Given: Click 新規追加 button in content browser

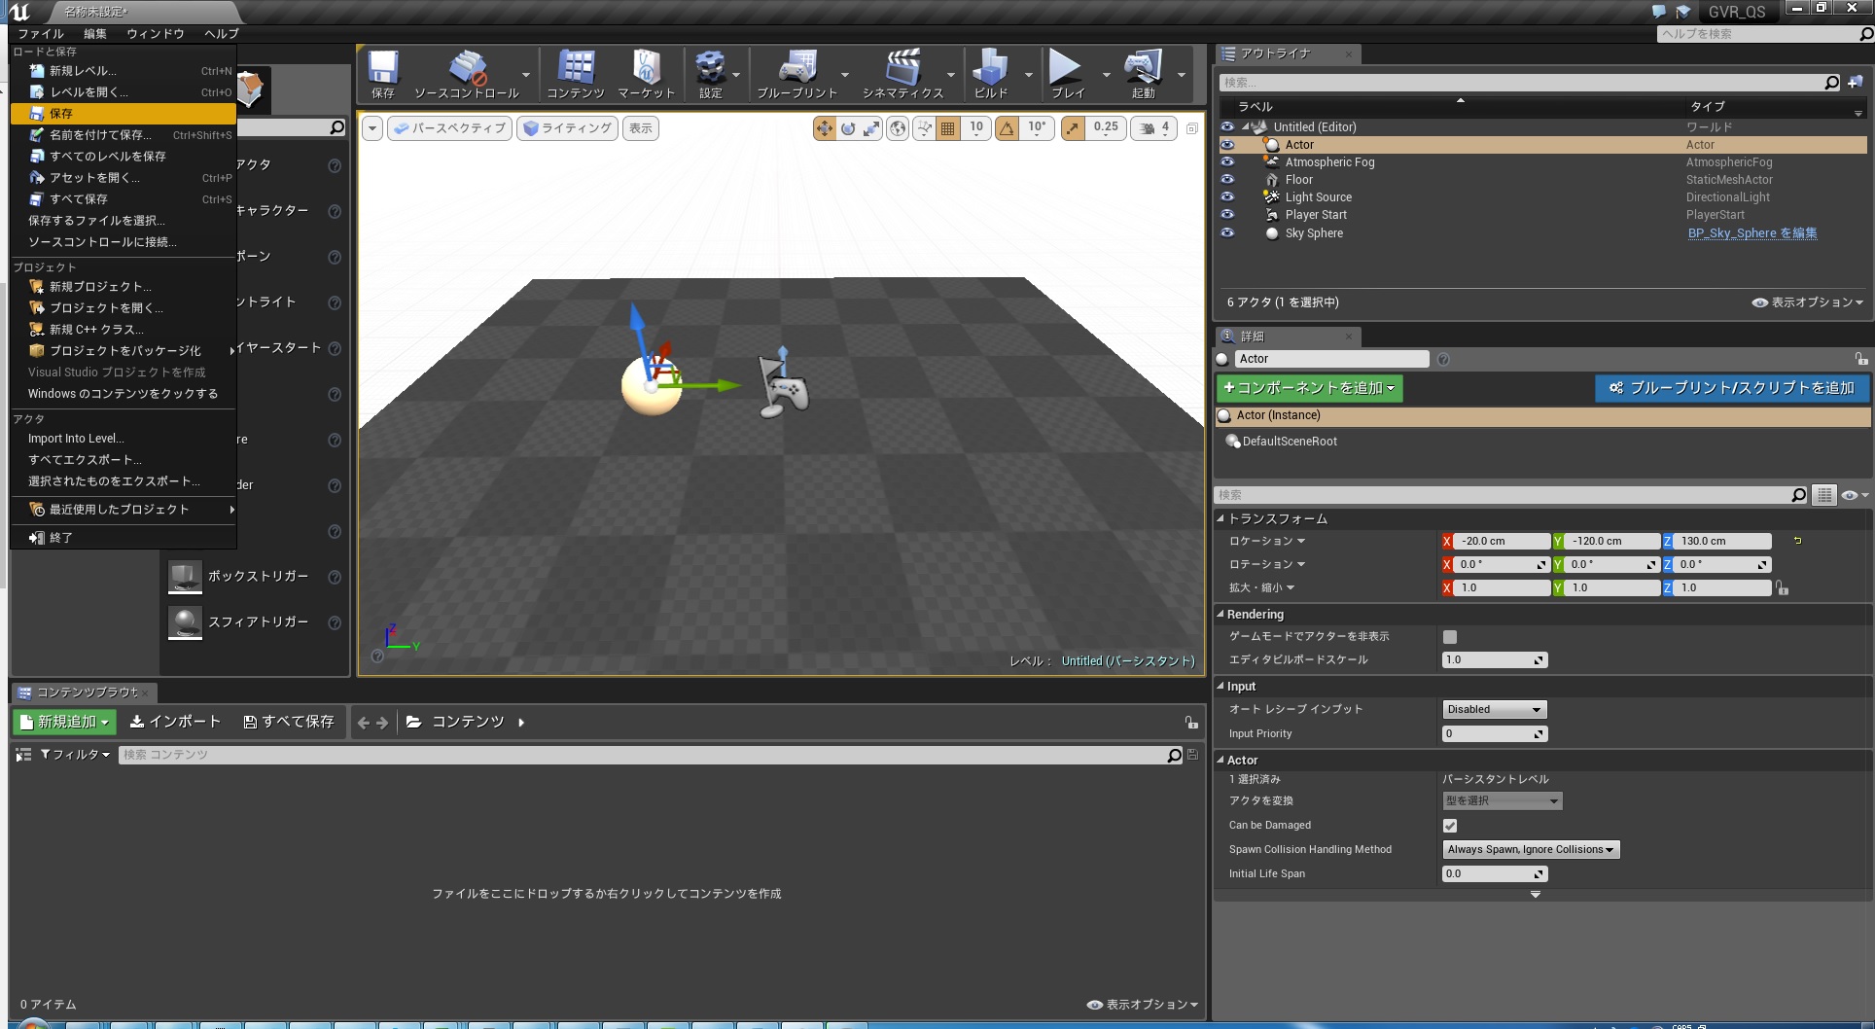Looking at the screenshot, I should [64, 723].
